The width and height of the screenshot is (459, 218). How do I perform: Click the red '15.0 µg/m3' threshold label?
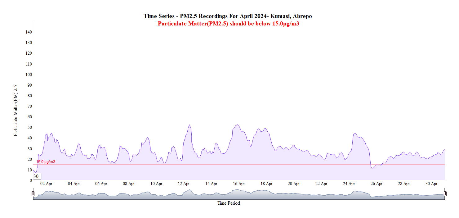[x=46, y=162]
